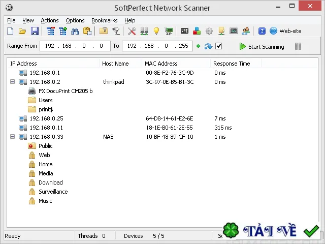This screenshot has height=244, width=325.
Task: Open Options via wrench and screwdriver icon
Action: (132, 31)
